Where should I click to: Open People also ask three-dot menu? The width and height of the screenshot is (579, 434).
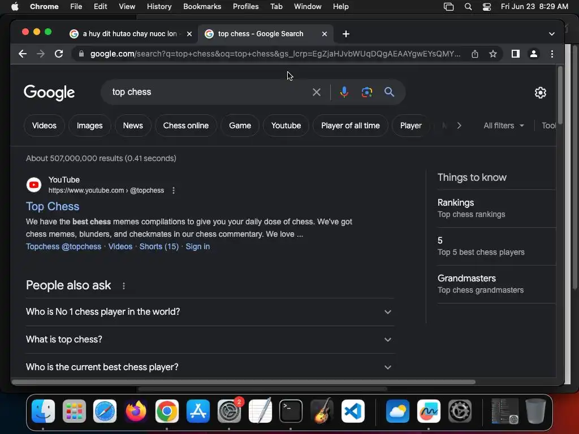coord(124,285)
